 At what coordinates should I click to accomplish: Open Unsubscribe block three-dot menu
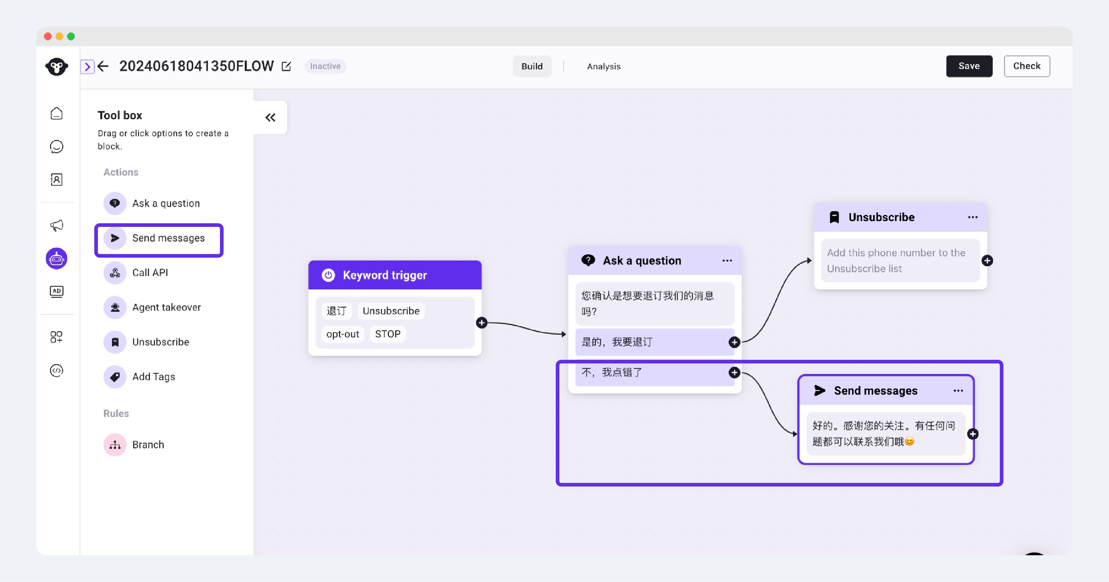tap(973, 217)
